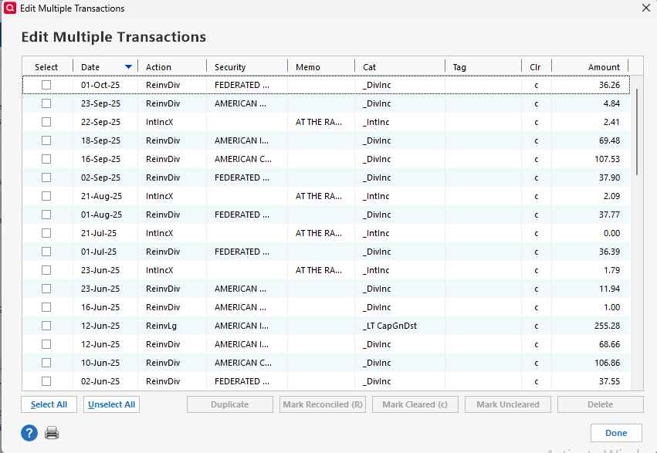The image size is (657, 453).
Task: Click the _LT CapGnDst category cell
Action: [x=390, y=326]
